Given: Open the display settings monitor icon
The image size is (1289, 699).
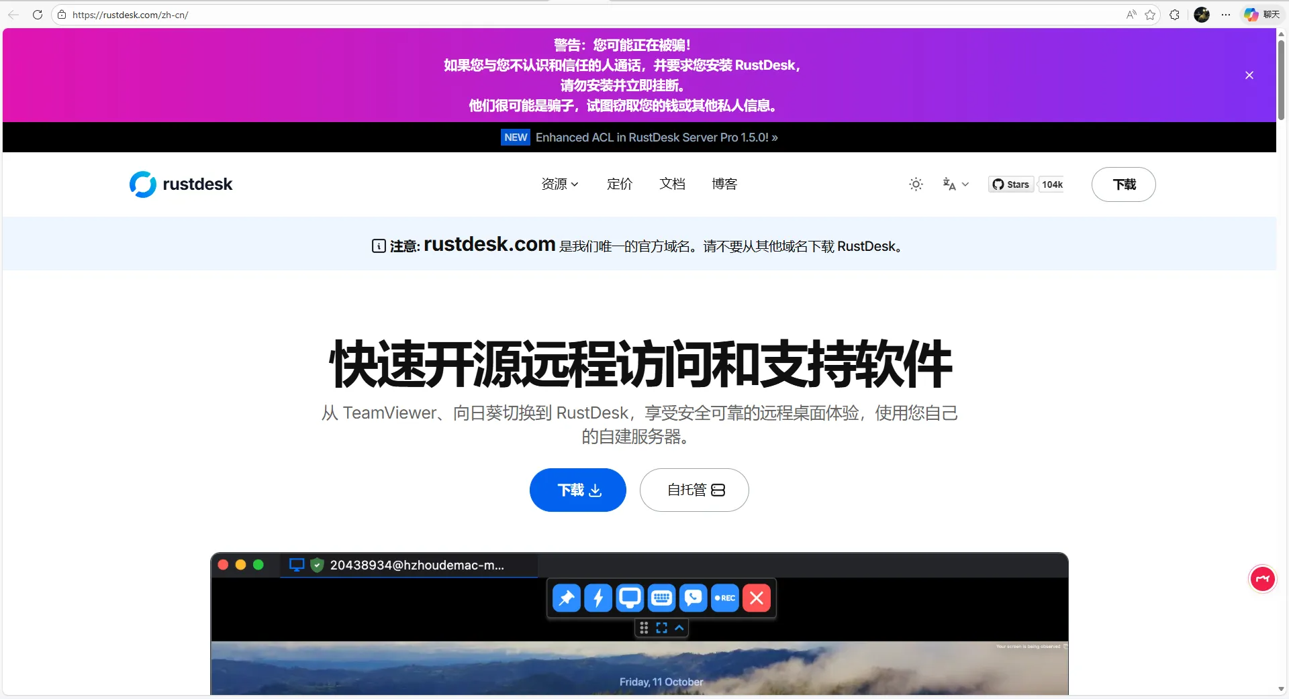Looking at the screenshot, I should click(x=629, y=598).
